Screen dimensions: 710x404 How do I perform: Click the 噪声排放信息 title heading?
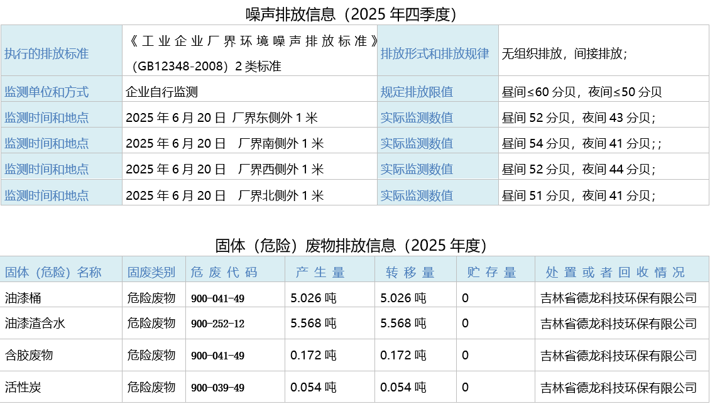[x=351, y=14]
